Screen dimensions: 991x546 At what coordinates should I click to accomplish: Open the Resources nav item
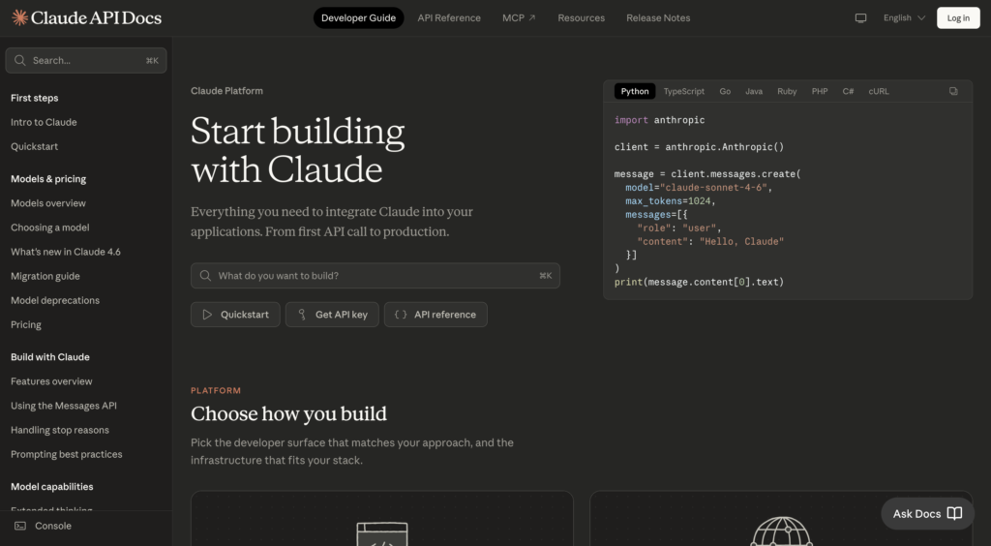pos(581,17)
